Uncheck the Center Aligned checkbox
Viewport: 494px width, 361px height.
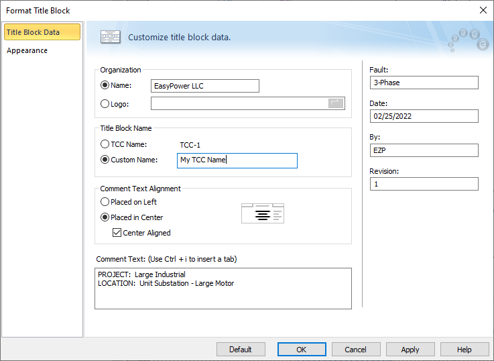[x=117, y=233]
